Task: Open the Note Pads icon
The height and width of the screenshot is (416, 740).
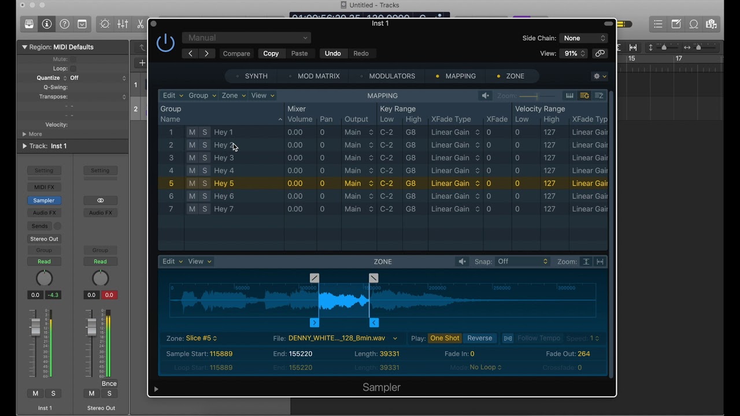Action: point(676,24)
